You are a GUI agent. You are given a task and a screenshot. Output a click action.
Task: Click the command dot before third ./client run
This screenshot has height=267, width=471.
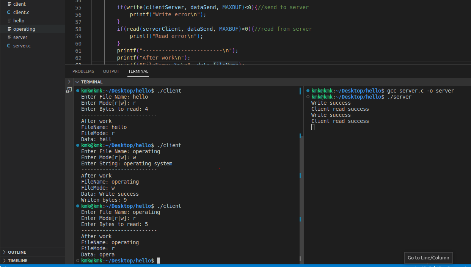tap(78, 206)
